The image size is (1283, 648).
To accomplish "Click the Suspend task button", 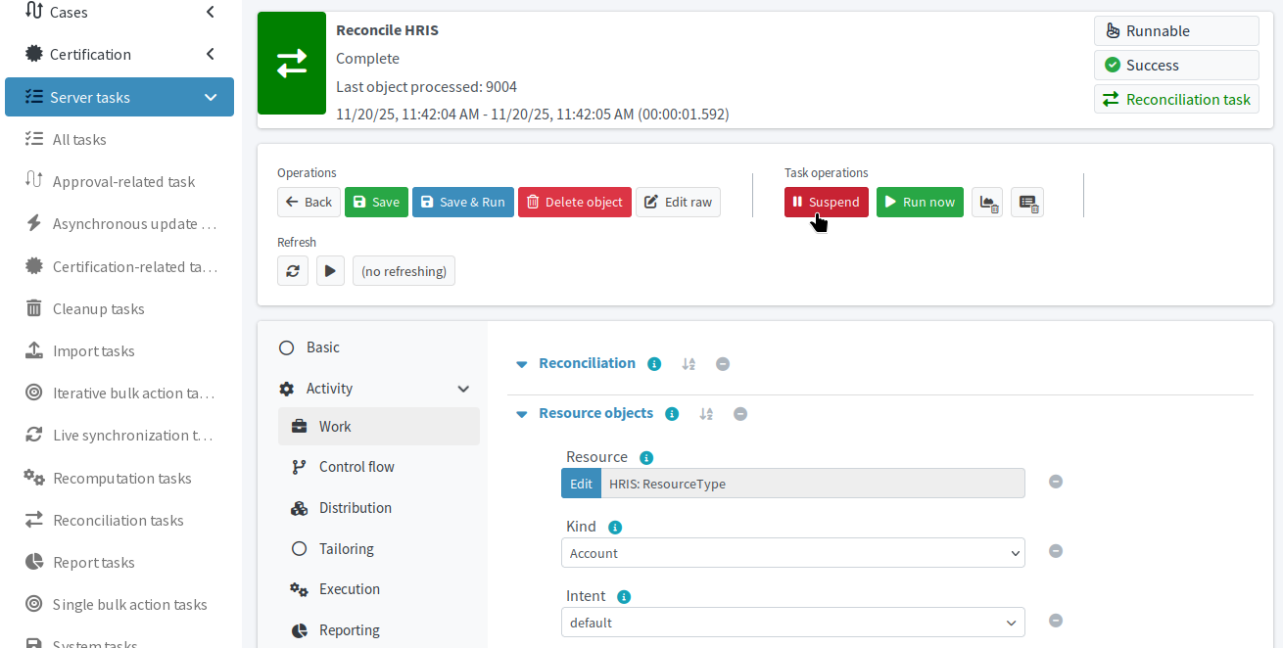I will pos(826,202).
